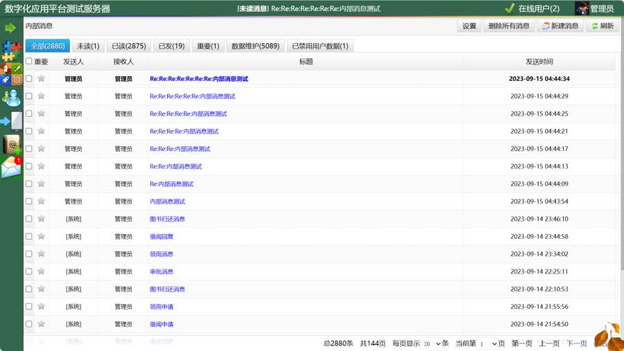Click the 新建消息 button
The image size is (624, 351).
[560, 26]
